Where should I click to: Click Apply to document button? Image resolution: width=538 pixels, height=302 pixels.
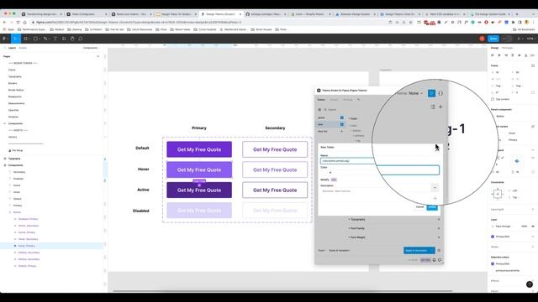[x=419, y=250]
